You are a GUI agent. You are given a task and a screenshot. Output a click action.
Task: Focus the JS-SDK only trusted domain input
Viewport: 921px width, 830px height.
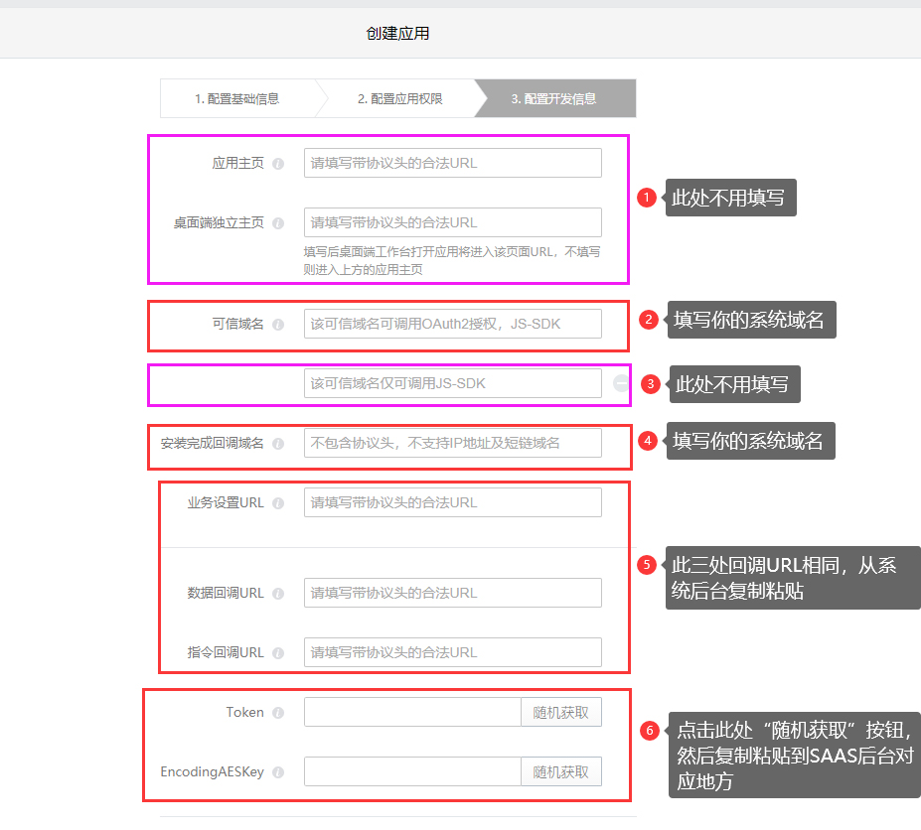453,383
